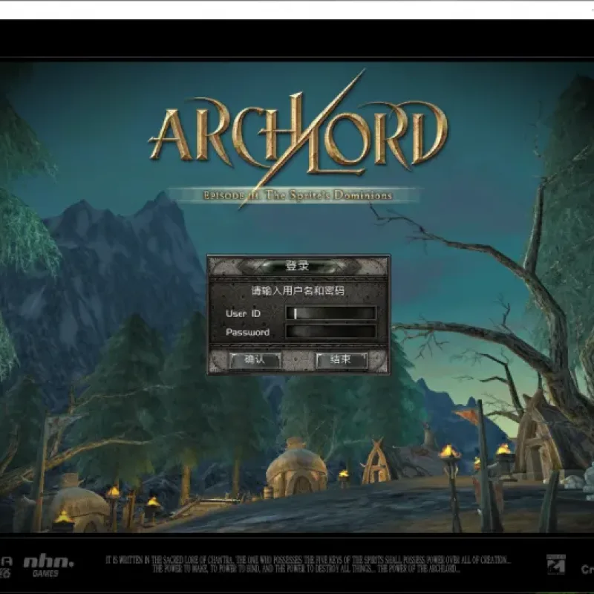The width and height of the screenshot is (594, 594).
Task: Click the sacred lore text at bottom
Action: pos(307,564)
